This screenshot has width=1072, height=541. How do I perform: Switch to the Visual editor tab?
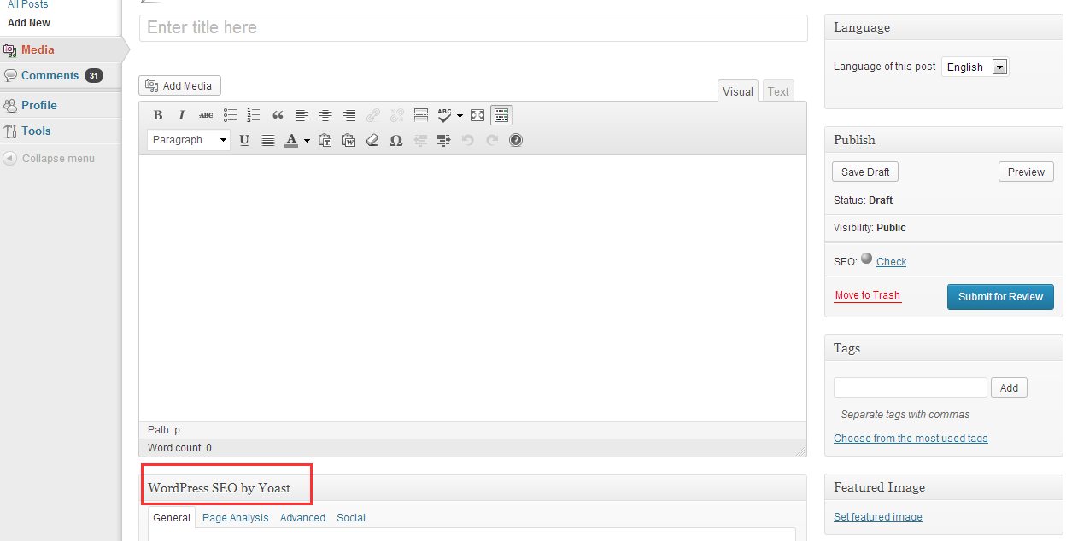point(738,91)
